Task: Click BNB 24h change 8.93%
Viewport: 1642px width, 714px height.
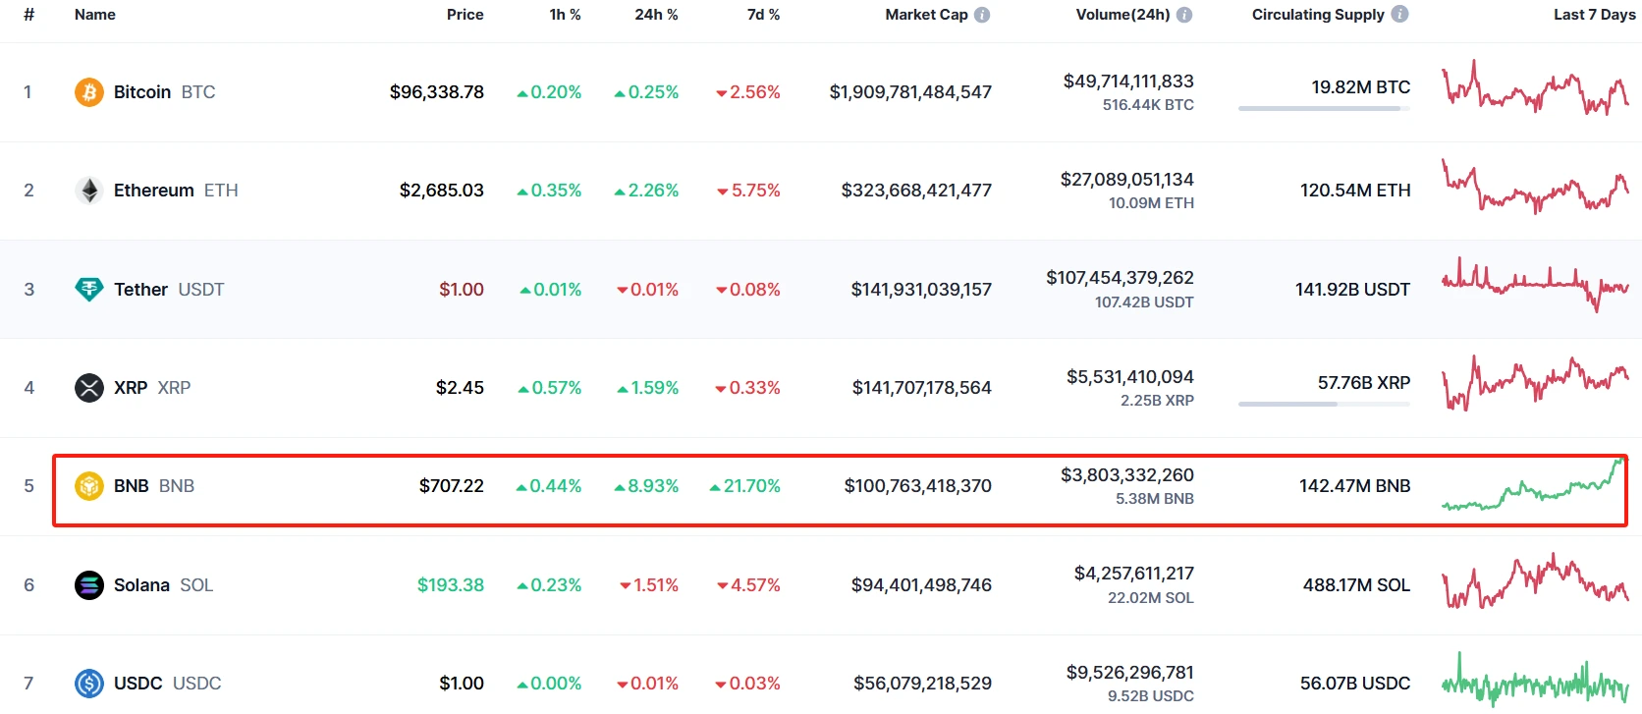Action: [646, 486]
